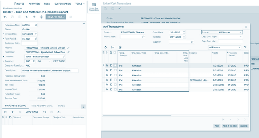Open the Location lookup magnifier
This screenshot has width=259, height=138.
(x=64, y=56)
